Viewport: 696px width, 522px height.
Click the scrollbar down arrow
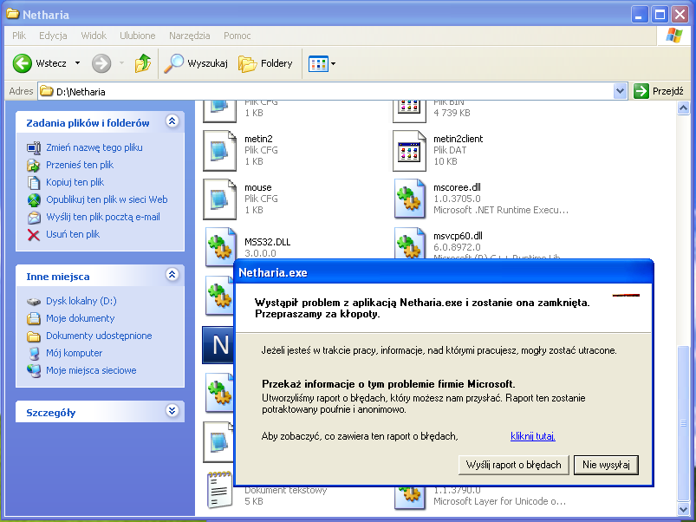click(683, 509)
